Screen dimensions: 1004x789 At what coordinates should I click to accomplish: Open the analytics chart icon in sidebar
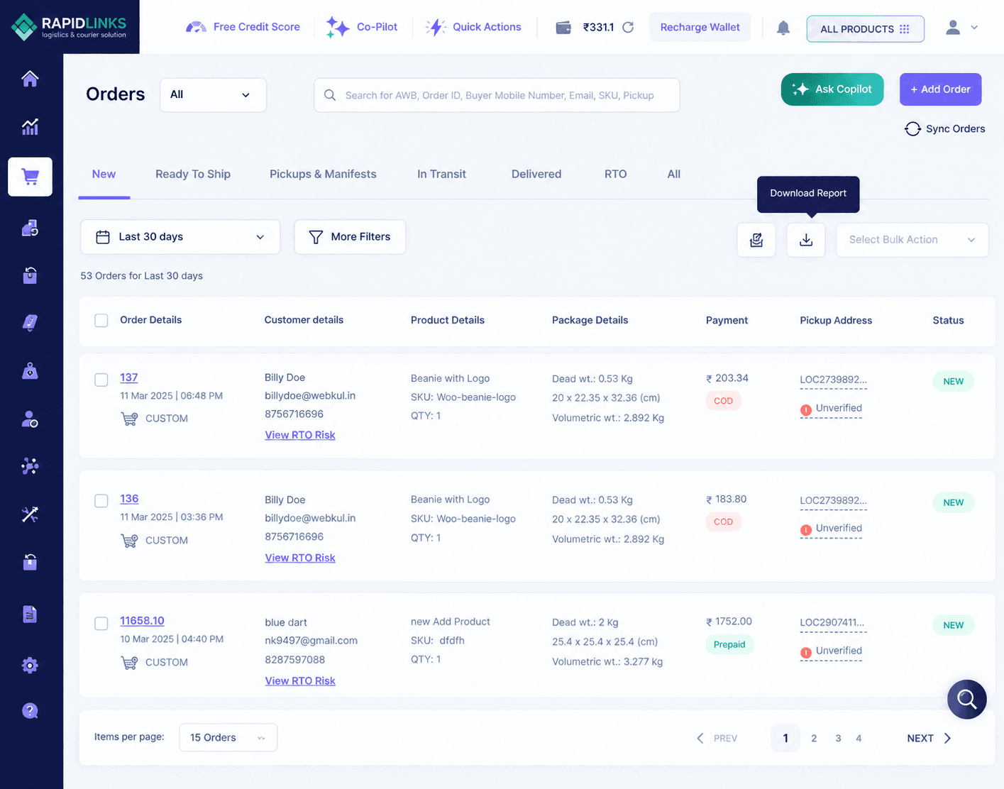coord(30,127)
